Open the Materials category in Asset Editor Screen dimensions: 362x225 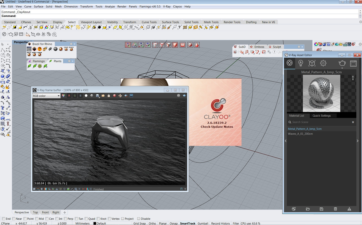coord(290,63)
